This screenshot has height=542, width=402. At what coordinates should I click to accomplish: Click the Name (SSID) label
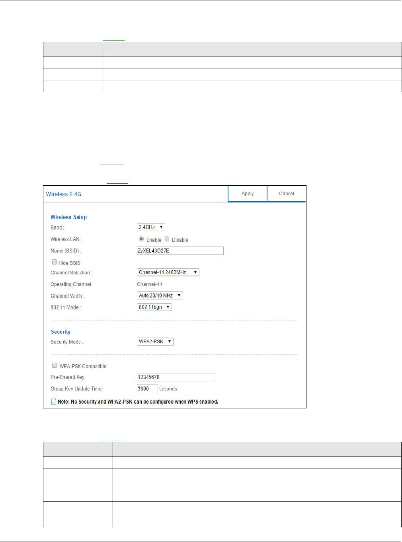(66, 251)
